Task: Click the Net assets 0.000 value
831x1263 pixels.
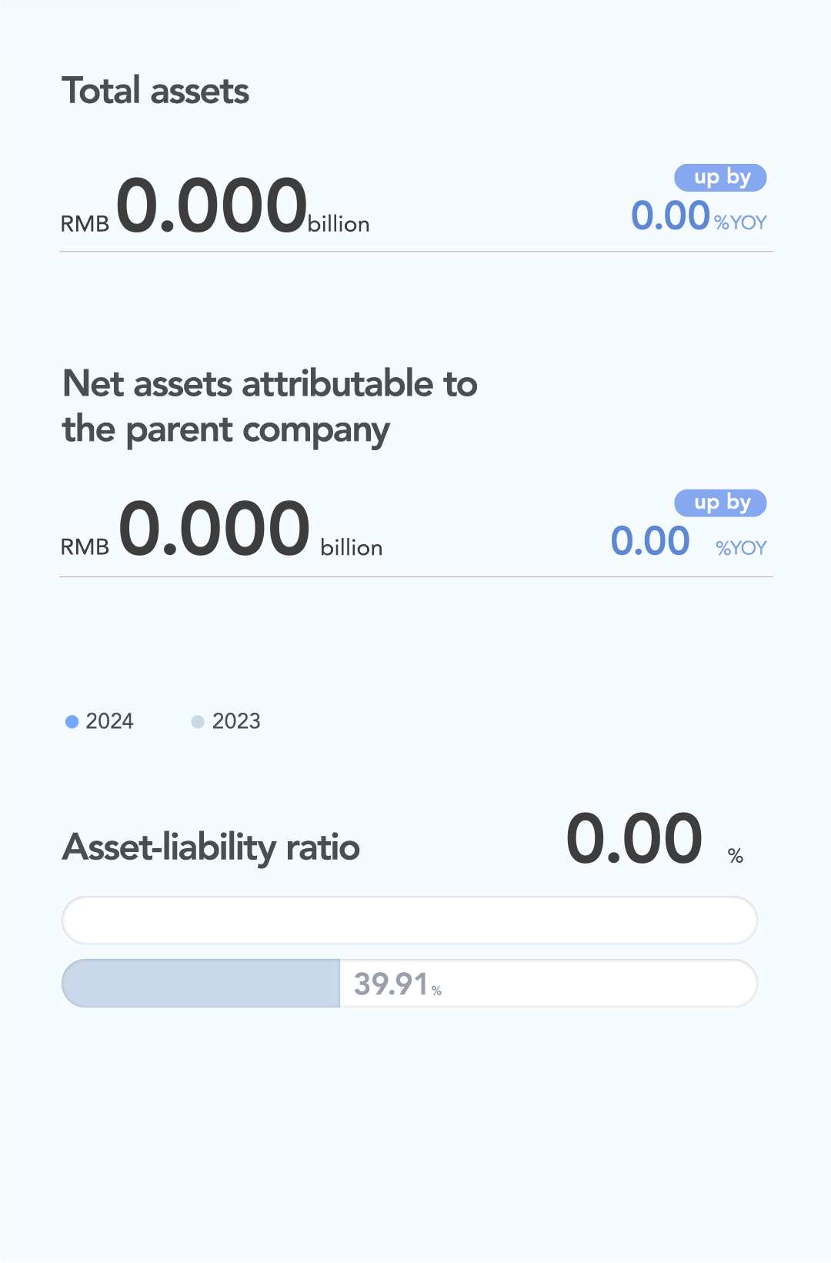Action: [214, 529]
